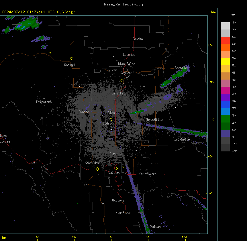Click the Didsbury city label
This screenshot has height=241, width=247.
110,123
